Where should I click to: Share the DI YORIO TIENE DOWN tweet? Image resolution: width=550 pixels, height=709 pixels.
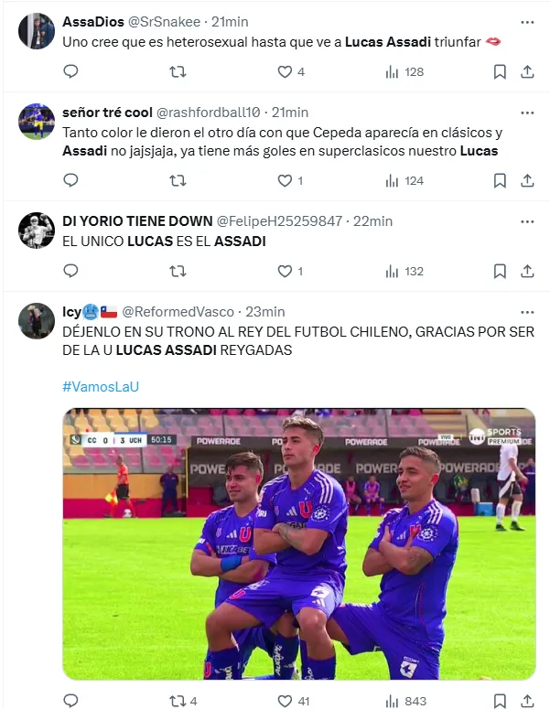[527, 271]
